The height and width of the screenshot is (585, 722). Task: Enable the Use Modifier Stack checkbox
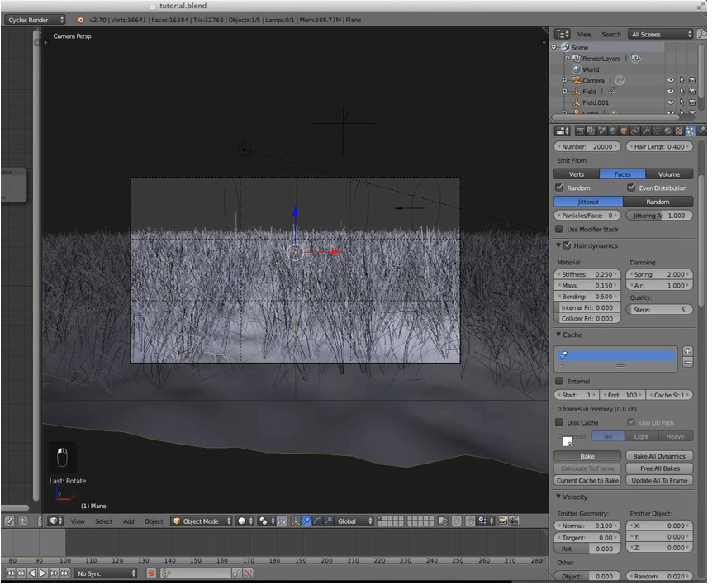click(x=560, y=229)
